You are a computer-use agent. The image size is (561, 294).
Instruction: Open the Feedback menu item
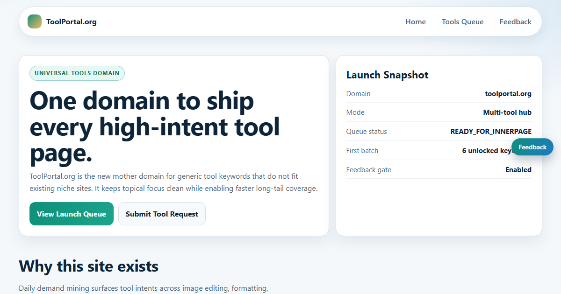coord(515,21)
